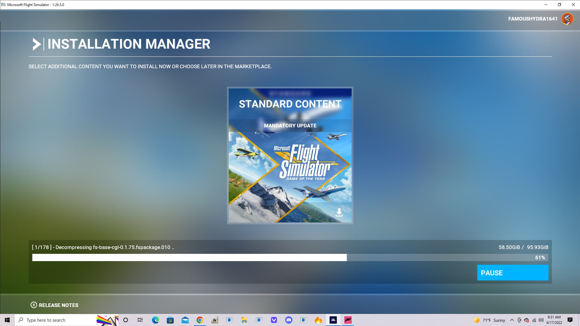Pause the installation download

pos(513,273)
